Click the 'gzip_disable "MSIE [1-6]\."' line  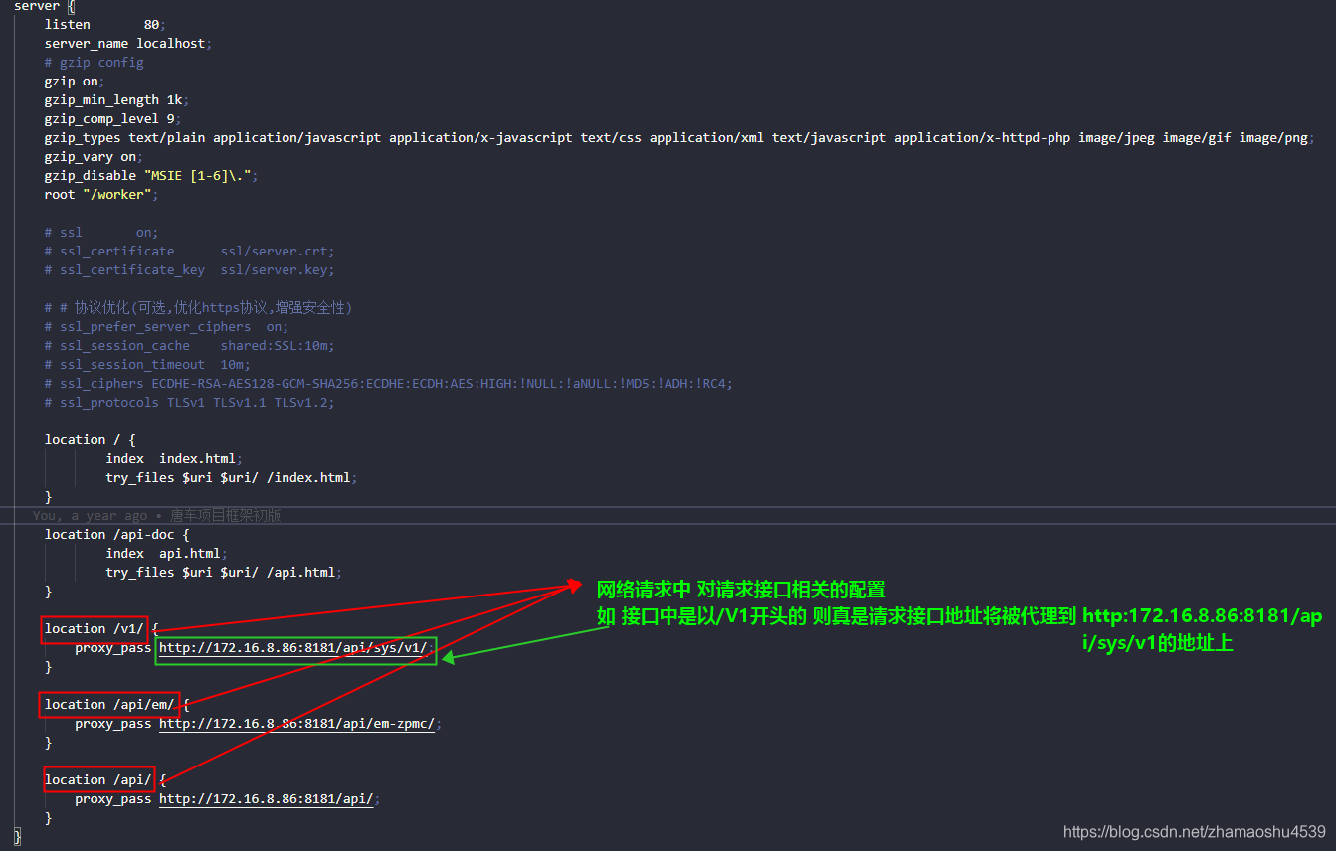point(151,175)
